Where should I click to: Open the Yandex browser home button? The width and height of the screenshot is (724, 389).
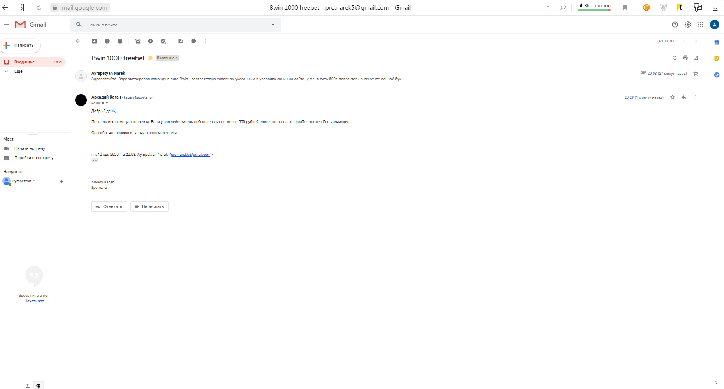point(23,7)
